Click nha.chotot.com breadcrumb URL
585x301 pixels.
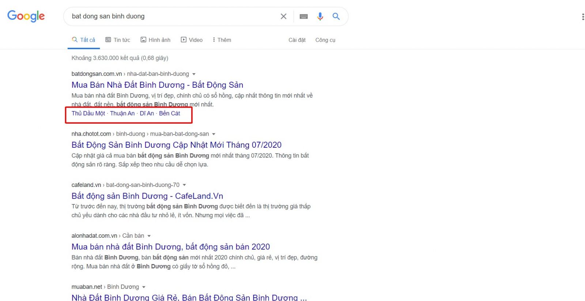pos(140,134)
